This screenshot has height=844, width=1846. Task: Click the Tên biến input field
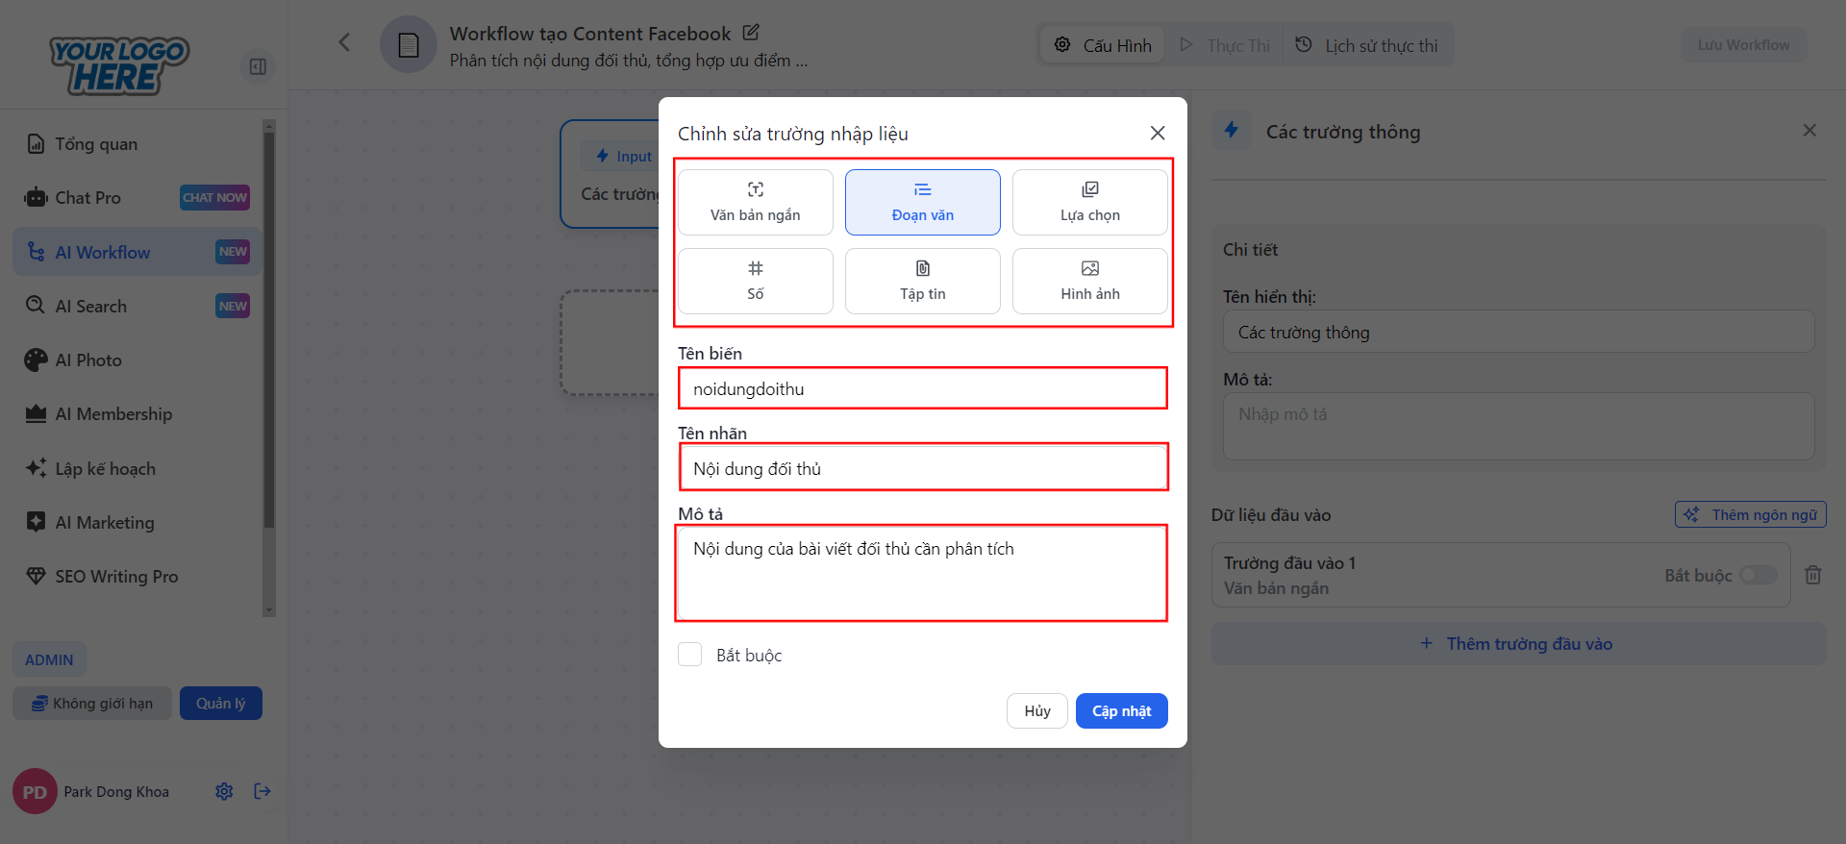point(923,388)
